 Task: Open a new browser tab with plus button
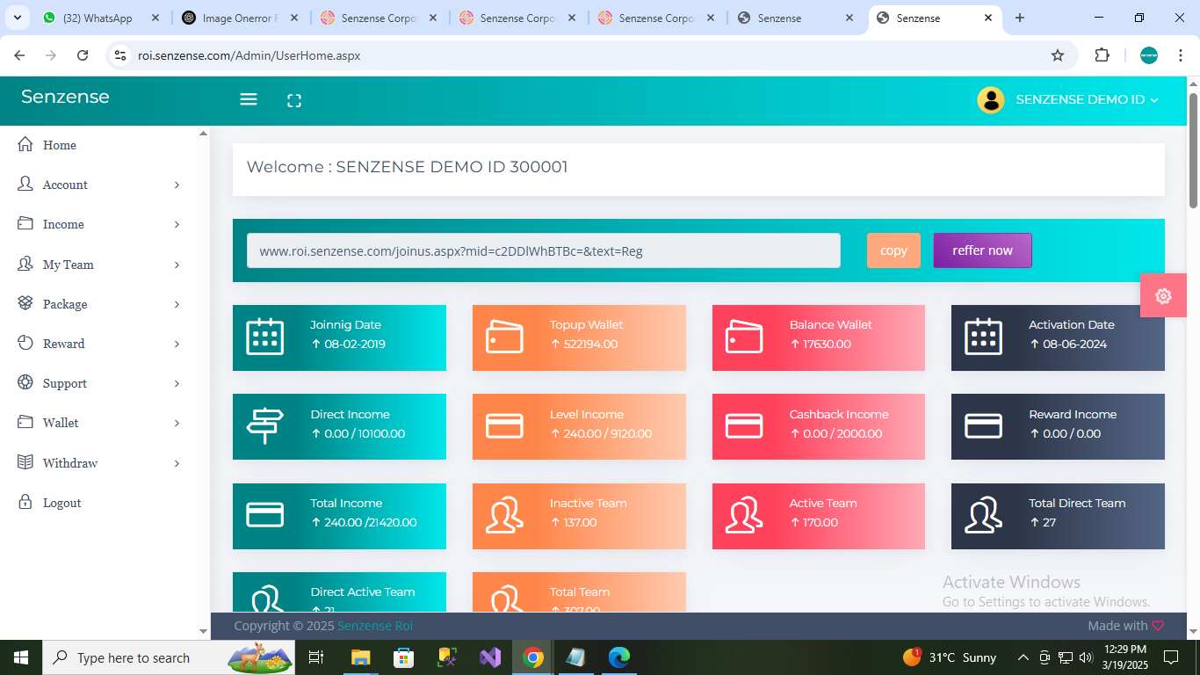(x=1020, y=18)
